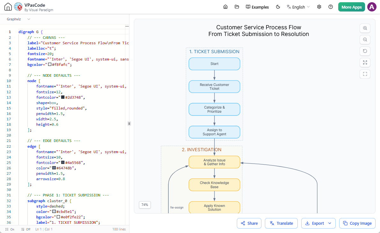Click the 100 lines status text
This screenshot has height=233, width=380.
tap(119, 229)
